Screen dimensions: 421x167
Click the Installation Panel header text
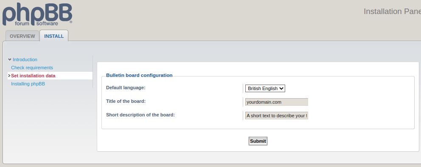[x=392, y=11]
